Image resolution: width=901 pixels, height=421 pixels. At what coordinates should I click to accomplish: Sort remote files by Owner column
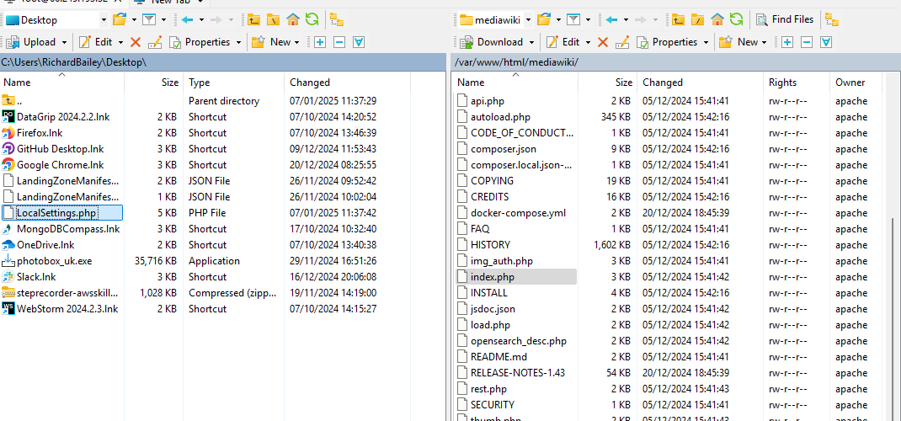click(x=856, y=83)
